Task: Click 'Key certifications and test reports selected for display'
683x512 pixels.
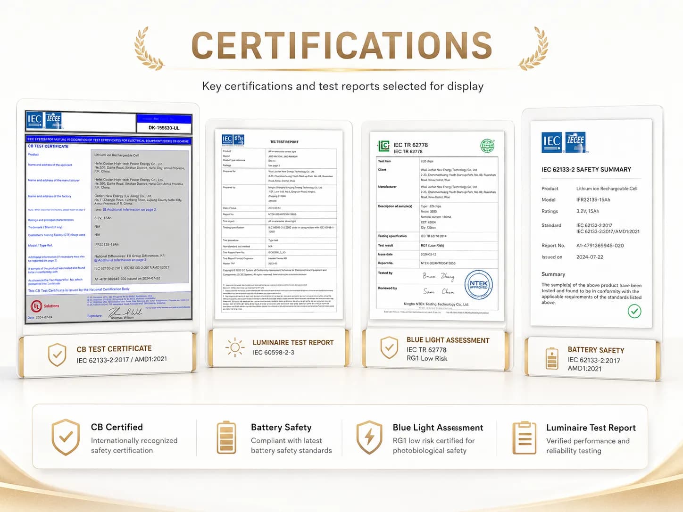Action: 343,86
